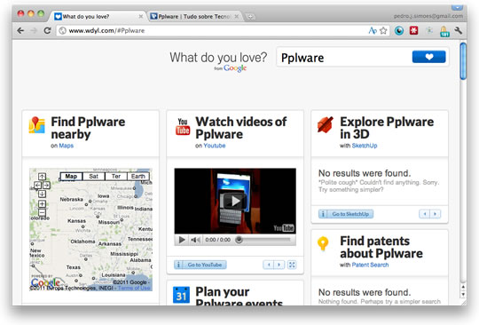479x325 pixels.
Task: Expand the YouTube card to fullscreen
Action: [x=292, y=265]
